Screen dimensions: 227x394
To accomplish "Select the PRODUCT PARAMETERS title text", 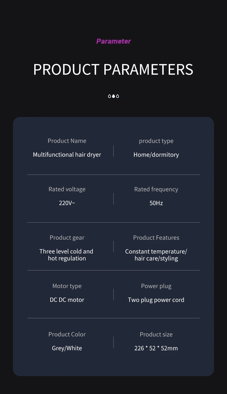I will pyautogui.click(x=113, y=69).
